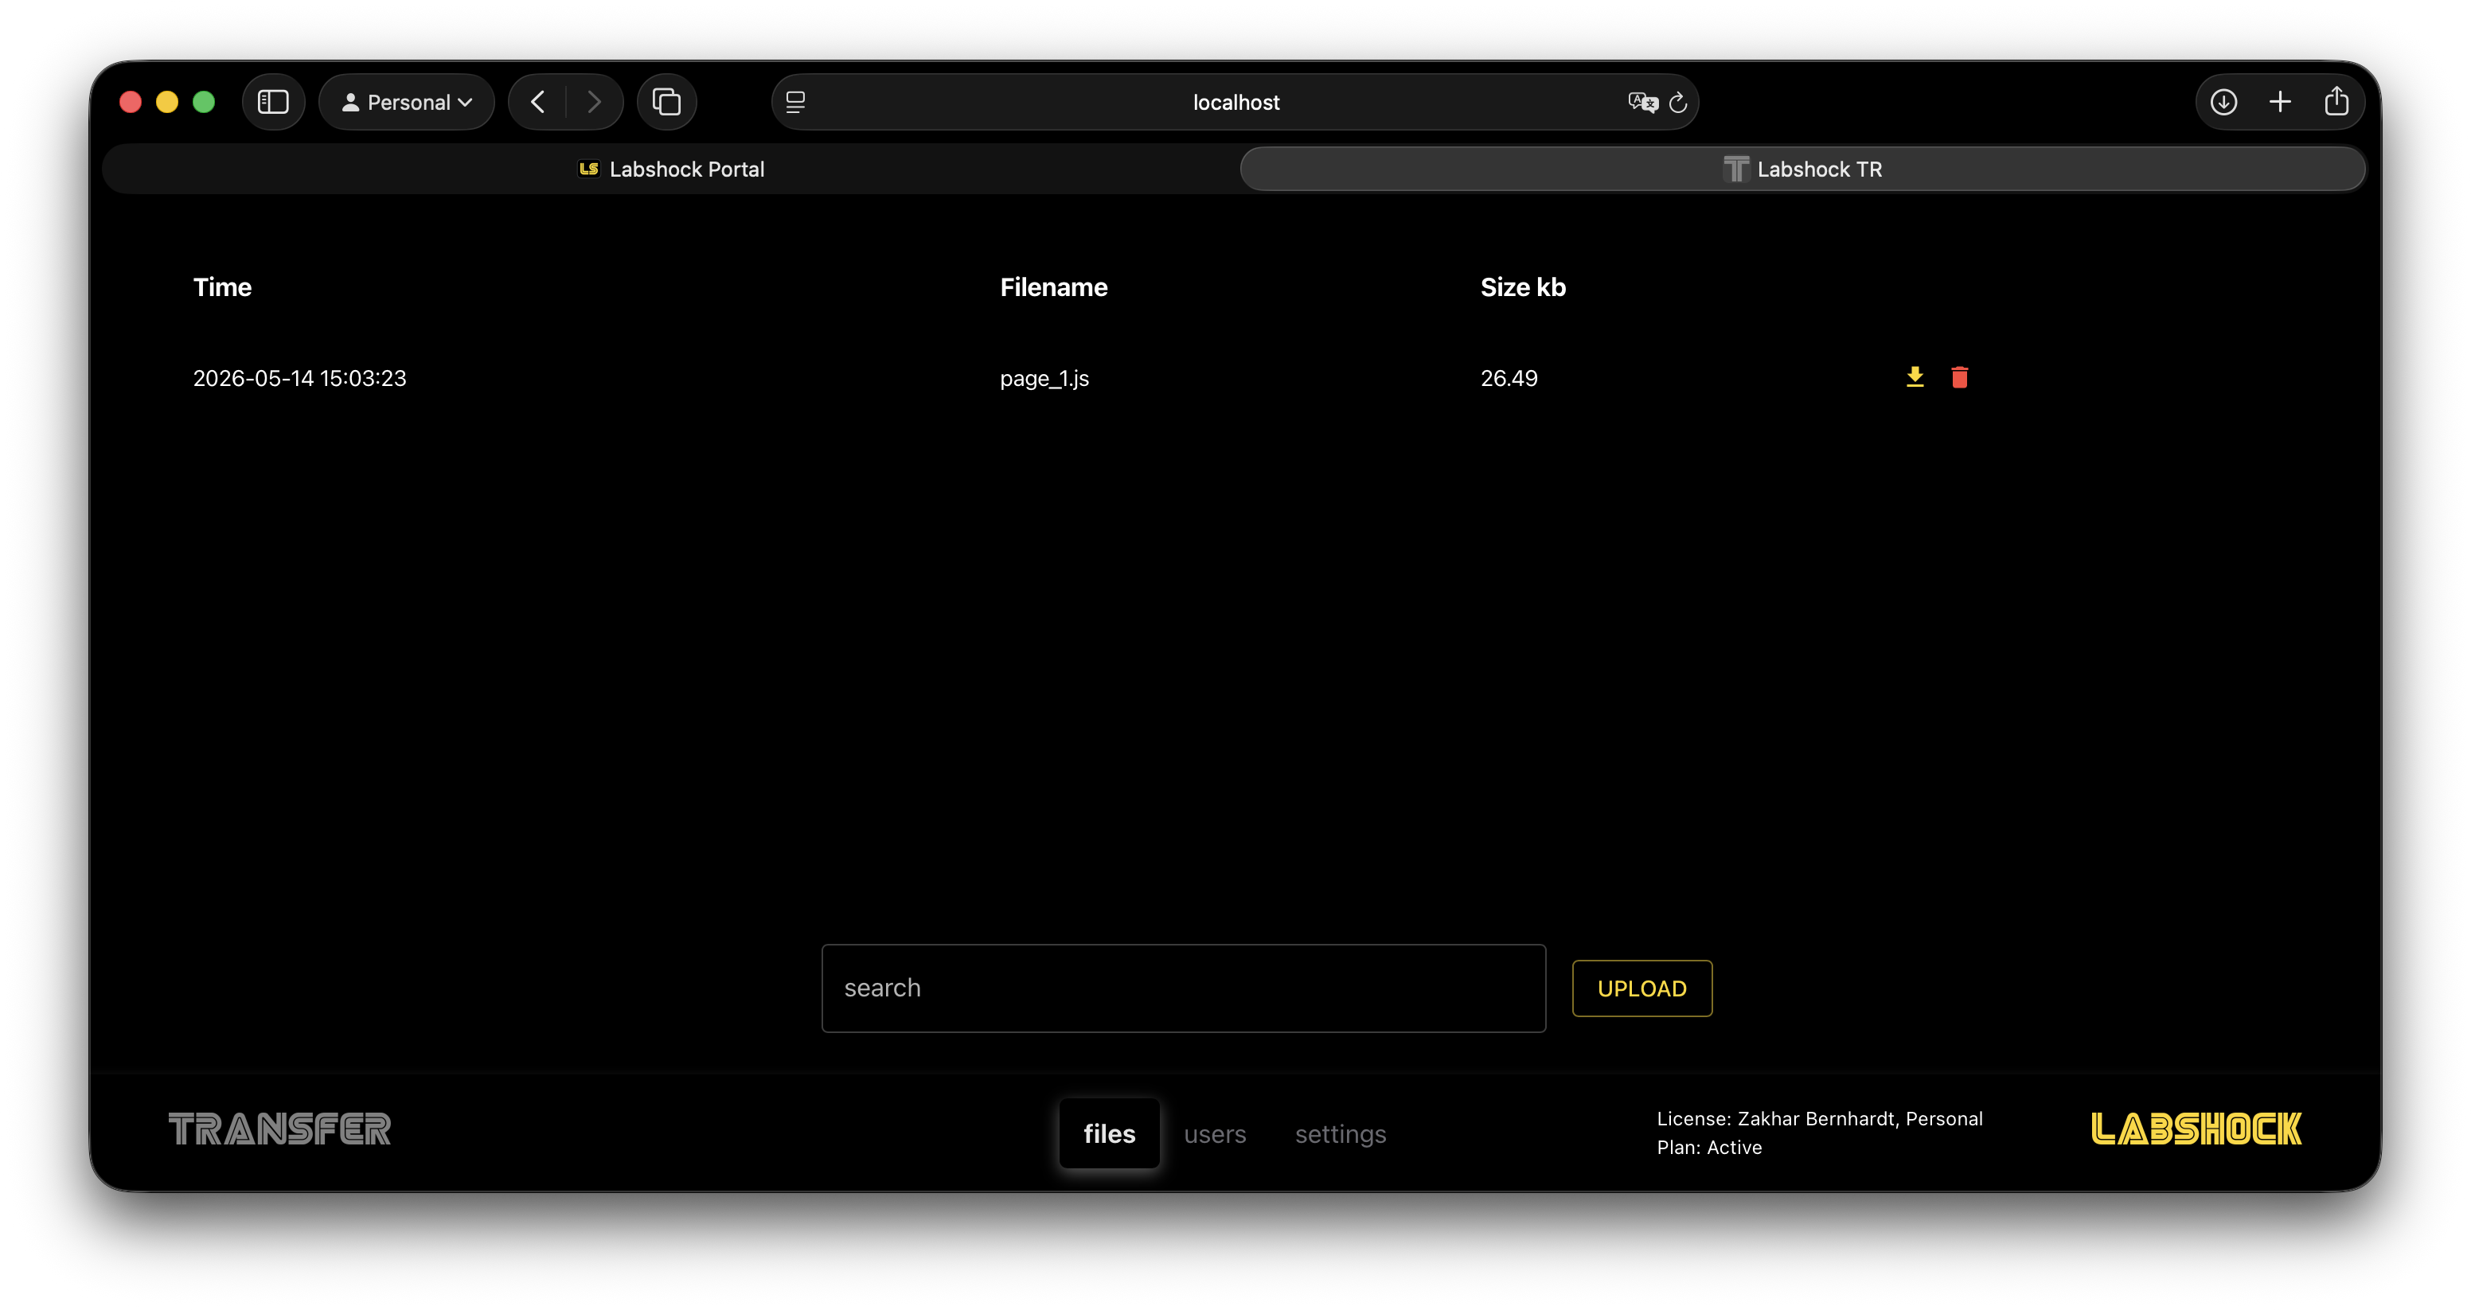Open the share menu
This screenshot has height=1310, width=2471.
coord(2336,101)
